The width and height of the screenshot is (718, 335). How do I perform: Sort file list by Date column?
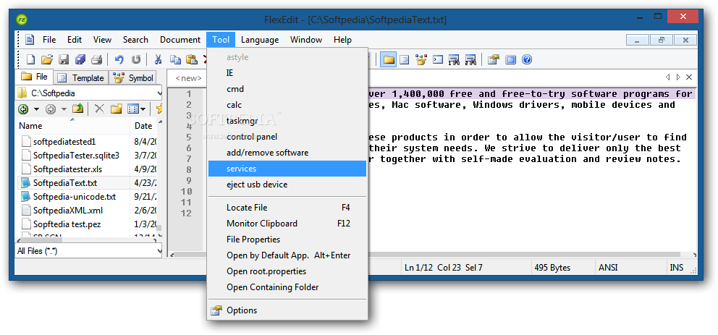[144, 125]
